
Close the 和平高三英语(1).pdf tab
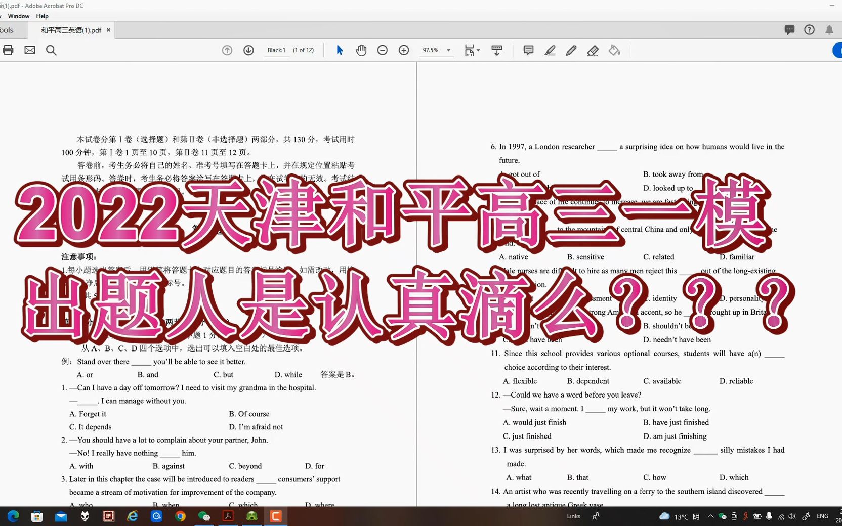coord(108,30)
